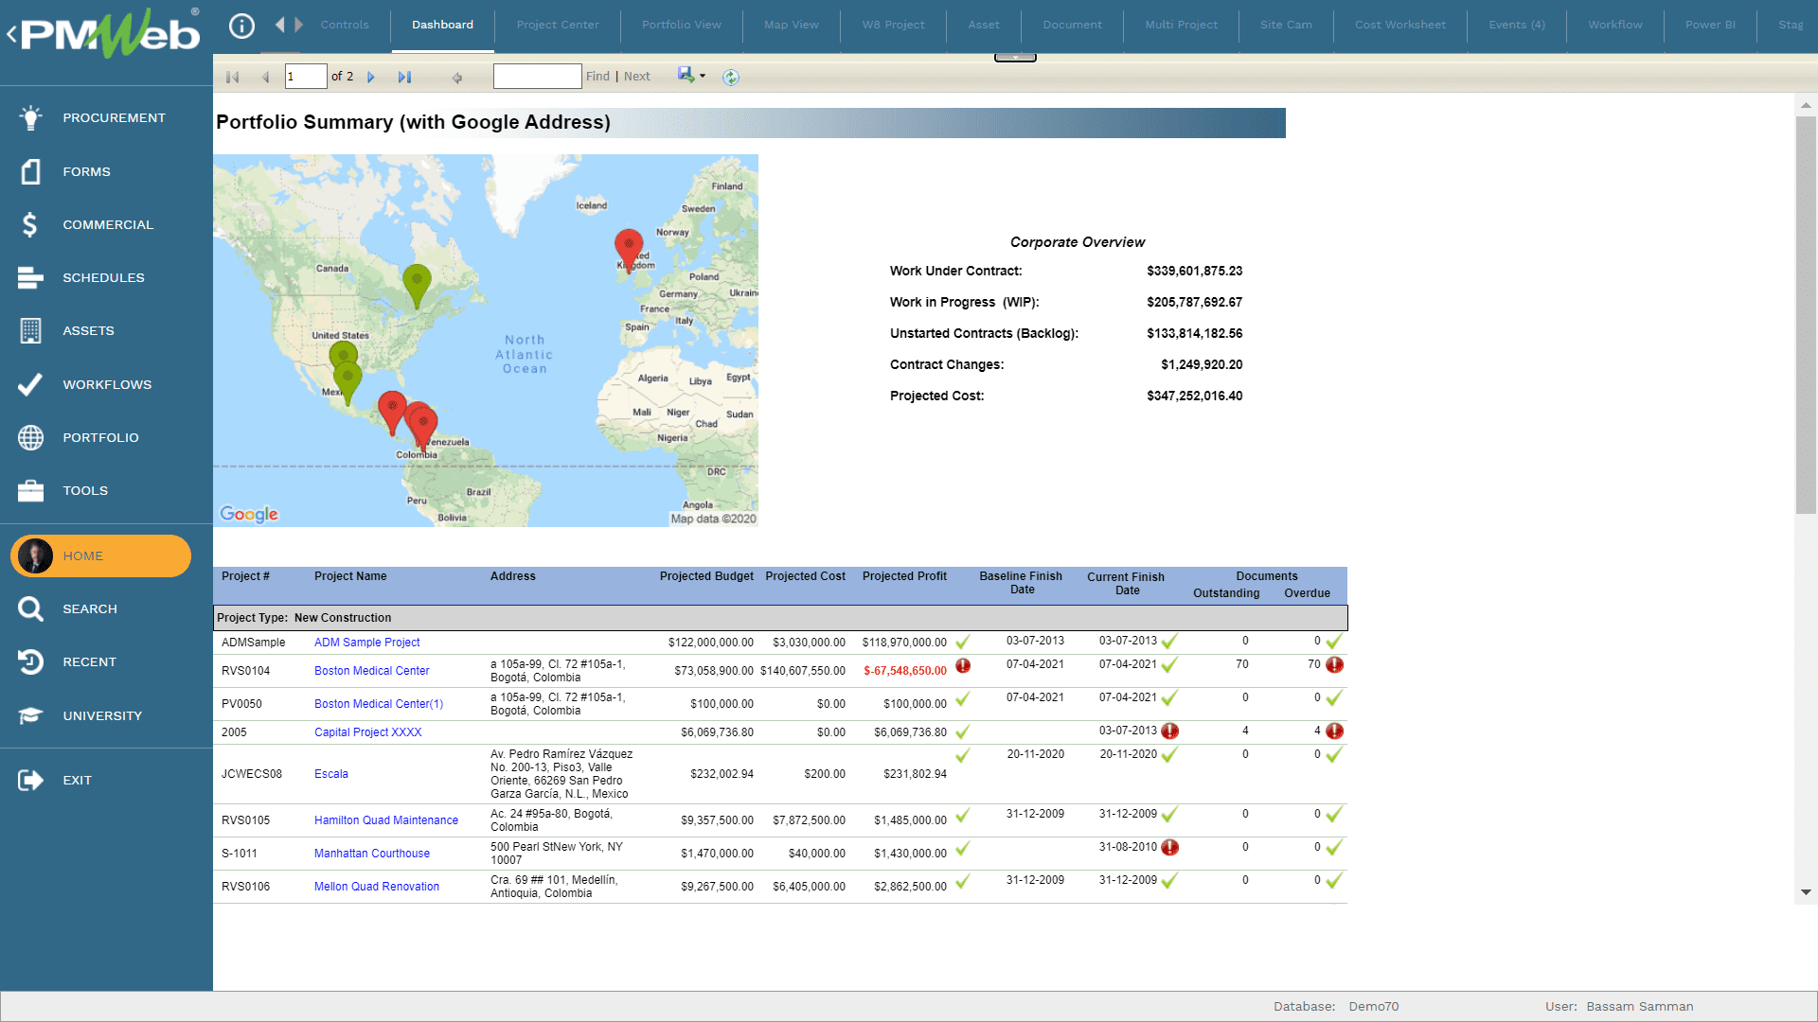Open the Tools briefcase icon
The image size is (1818, 1022).
click(x=30, y=490)
